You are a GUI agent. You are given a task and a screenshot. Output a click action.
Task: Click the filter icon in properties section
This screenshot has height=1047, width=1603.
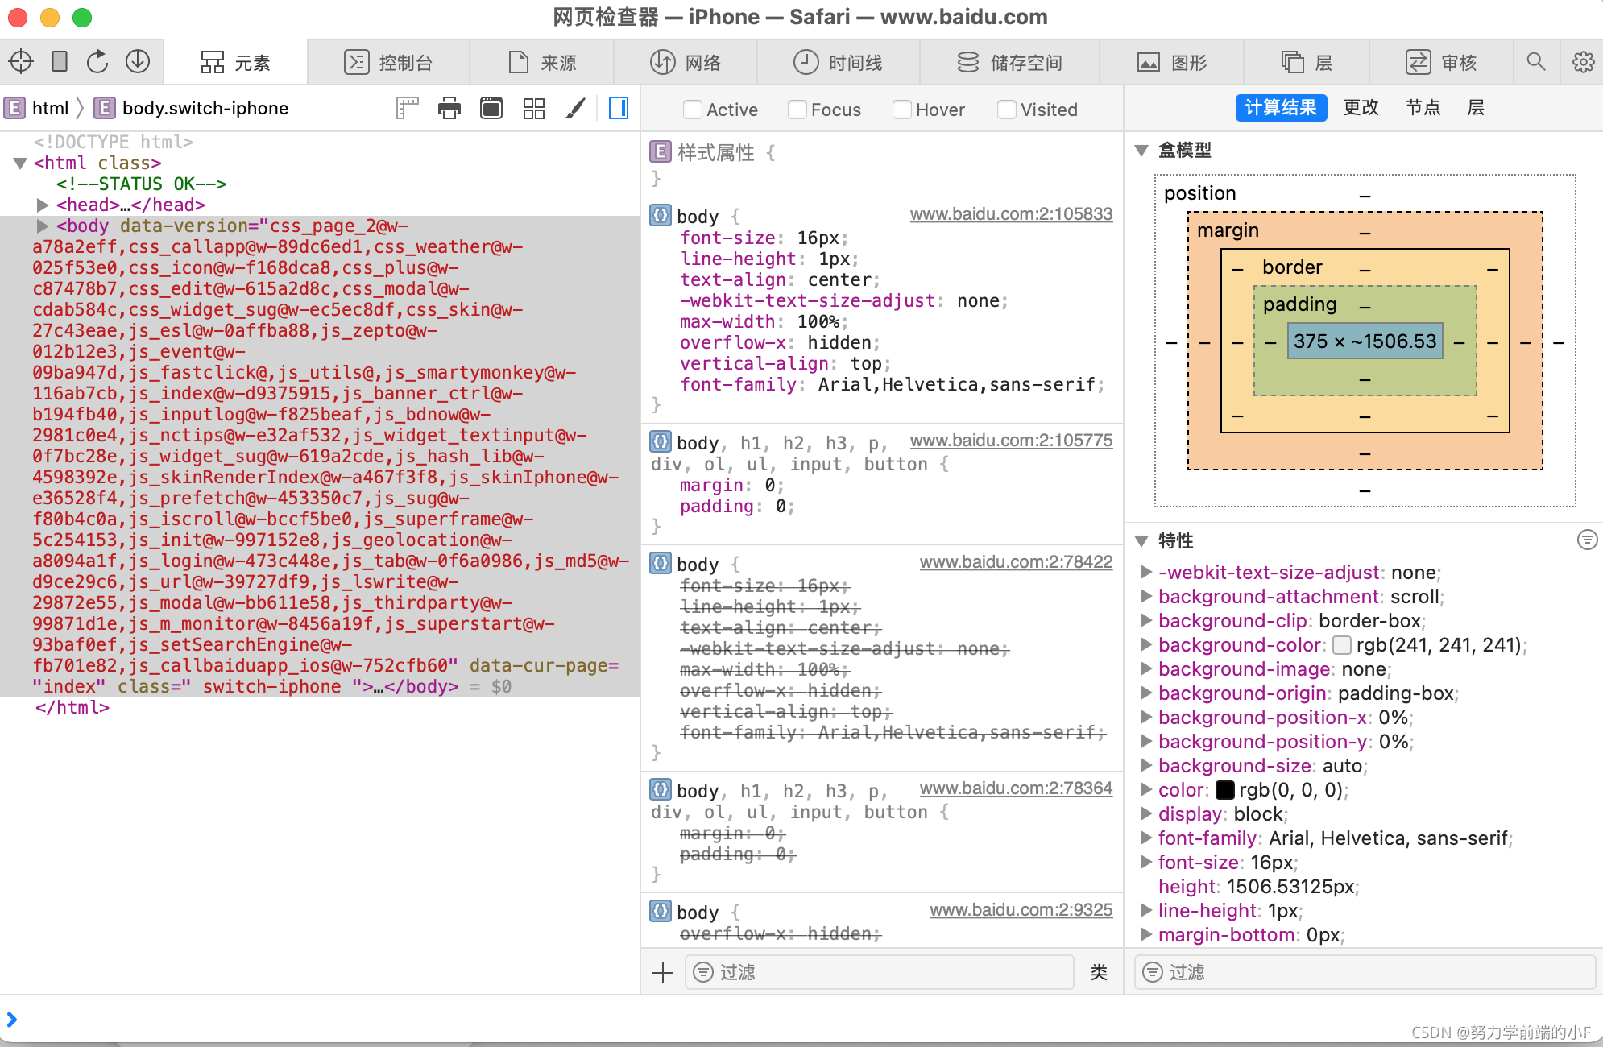click(1587, 540)
